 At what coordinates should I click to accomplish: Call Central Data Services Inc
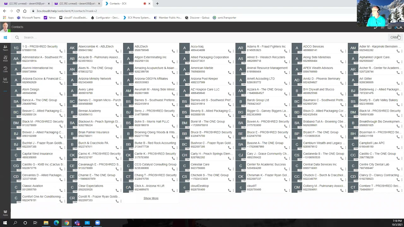pyautogui.click(x=342, y=169)
